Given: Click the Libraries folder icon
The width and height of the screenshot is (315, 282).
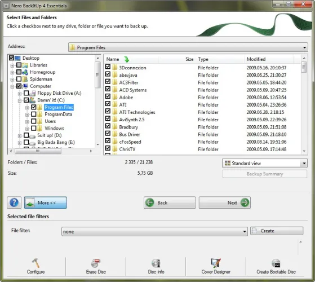Looking at the screenshot, I should [25, 65].
